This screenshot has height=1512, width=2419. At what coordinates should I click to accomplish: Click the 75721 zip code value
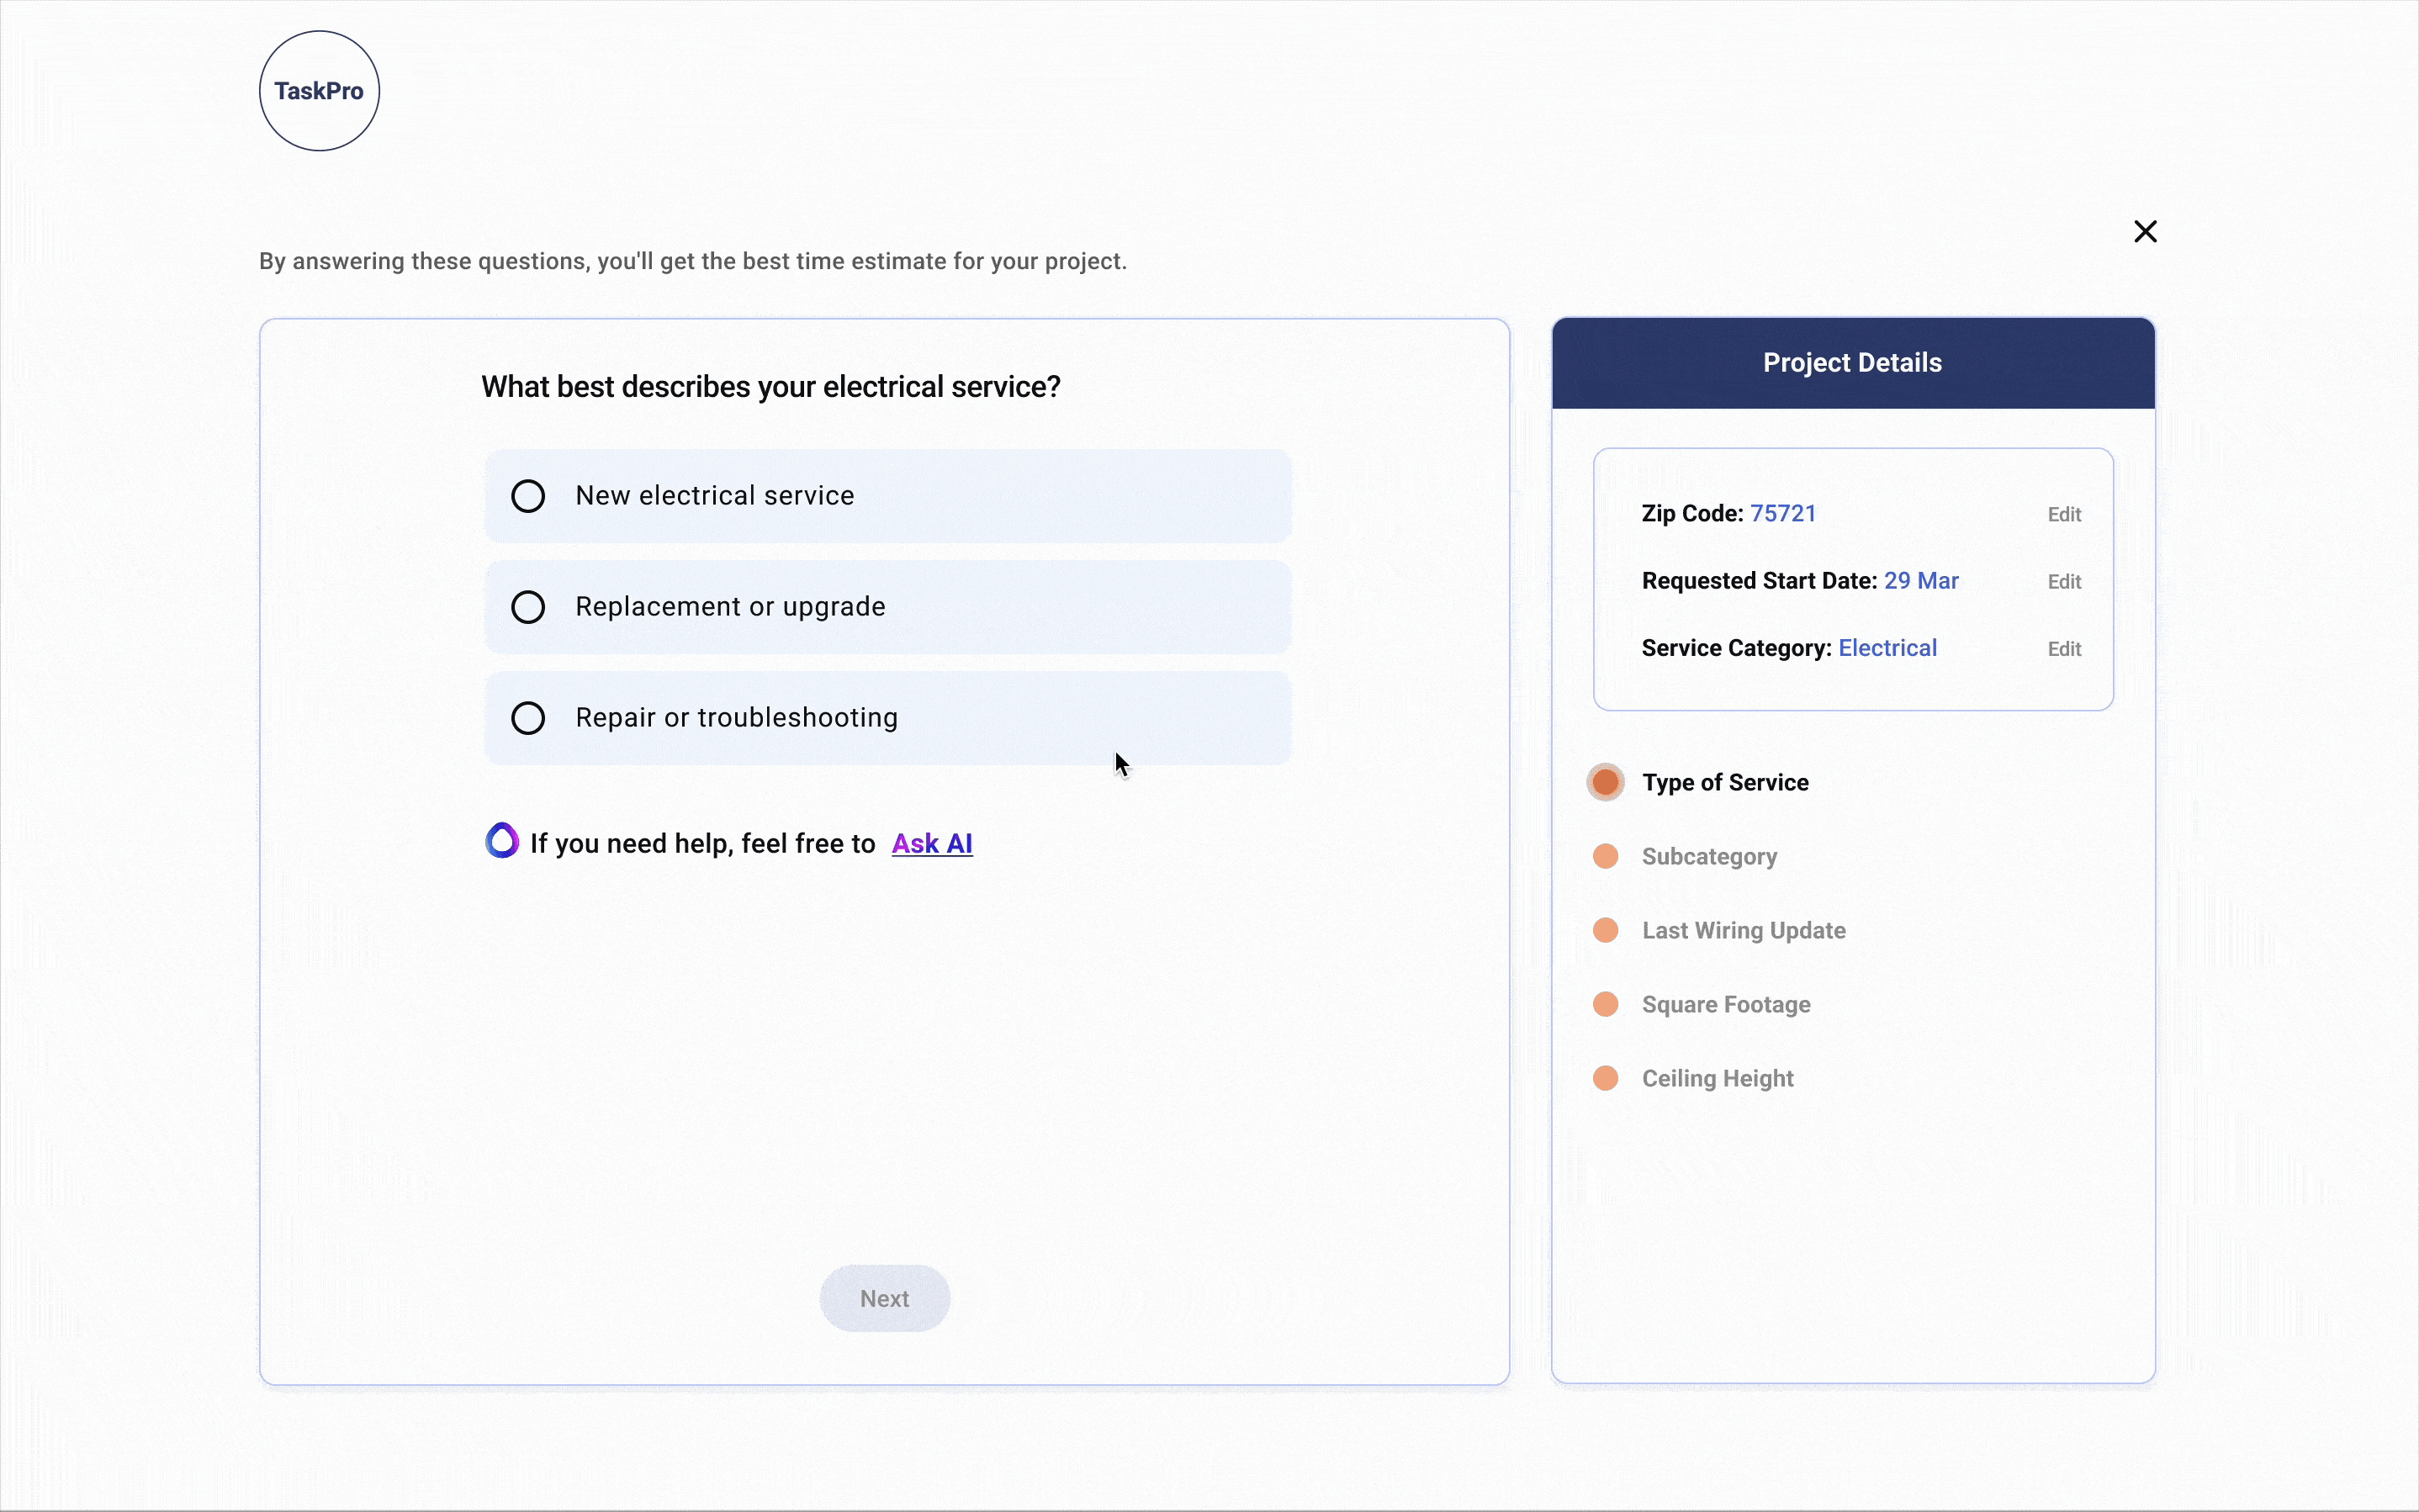click(1783, 514)
